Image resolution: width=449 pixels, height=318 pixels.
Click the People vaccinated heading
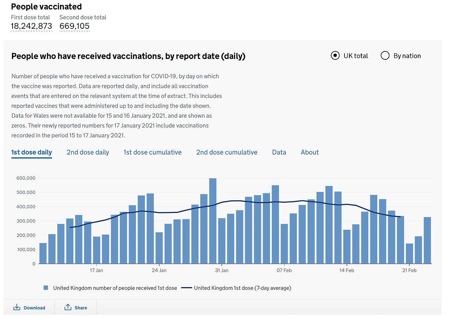pyautogui.click(x=46, y=6)
